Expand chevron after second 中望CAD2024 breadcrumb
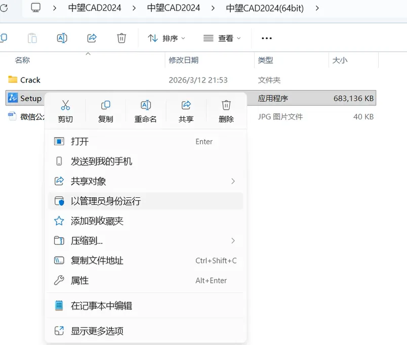This screenshot has height=345, width=407. [x=213, y=8]
